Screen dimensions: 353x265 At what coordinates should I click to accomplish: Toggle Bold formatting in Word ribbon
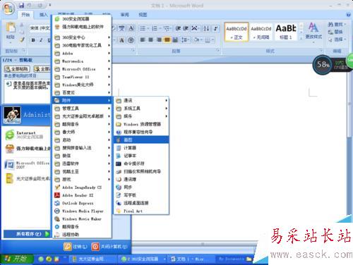click(33, 40)
